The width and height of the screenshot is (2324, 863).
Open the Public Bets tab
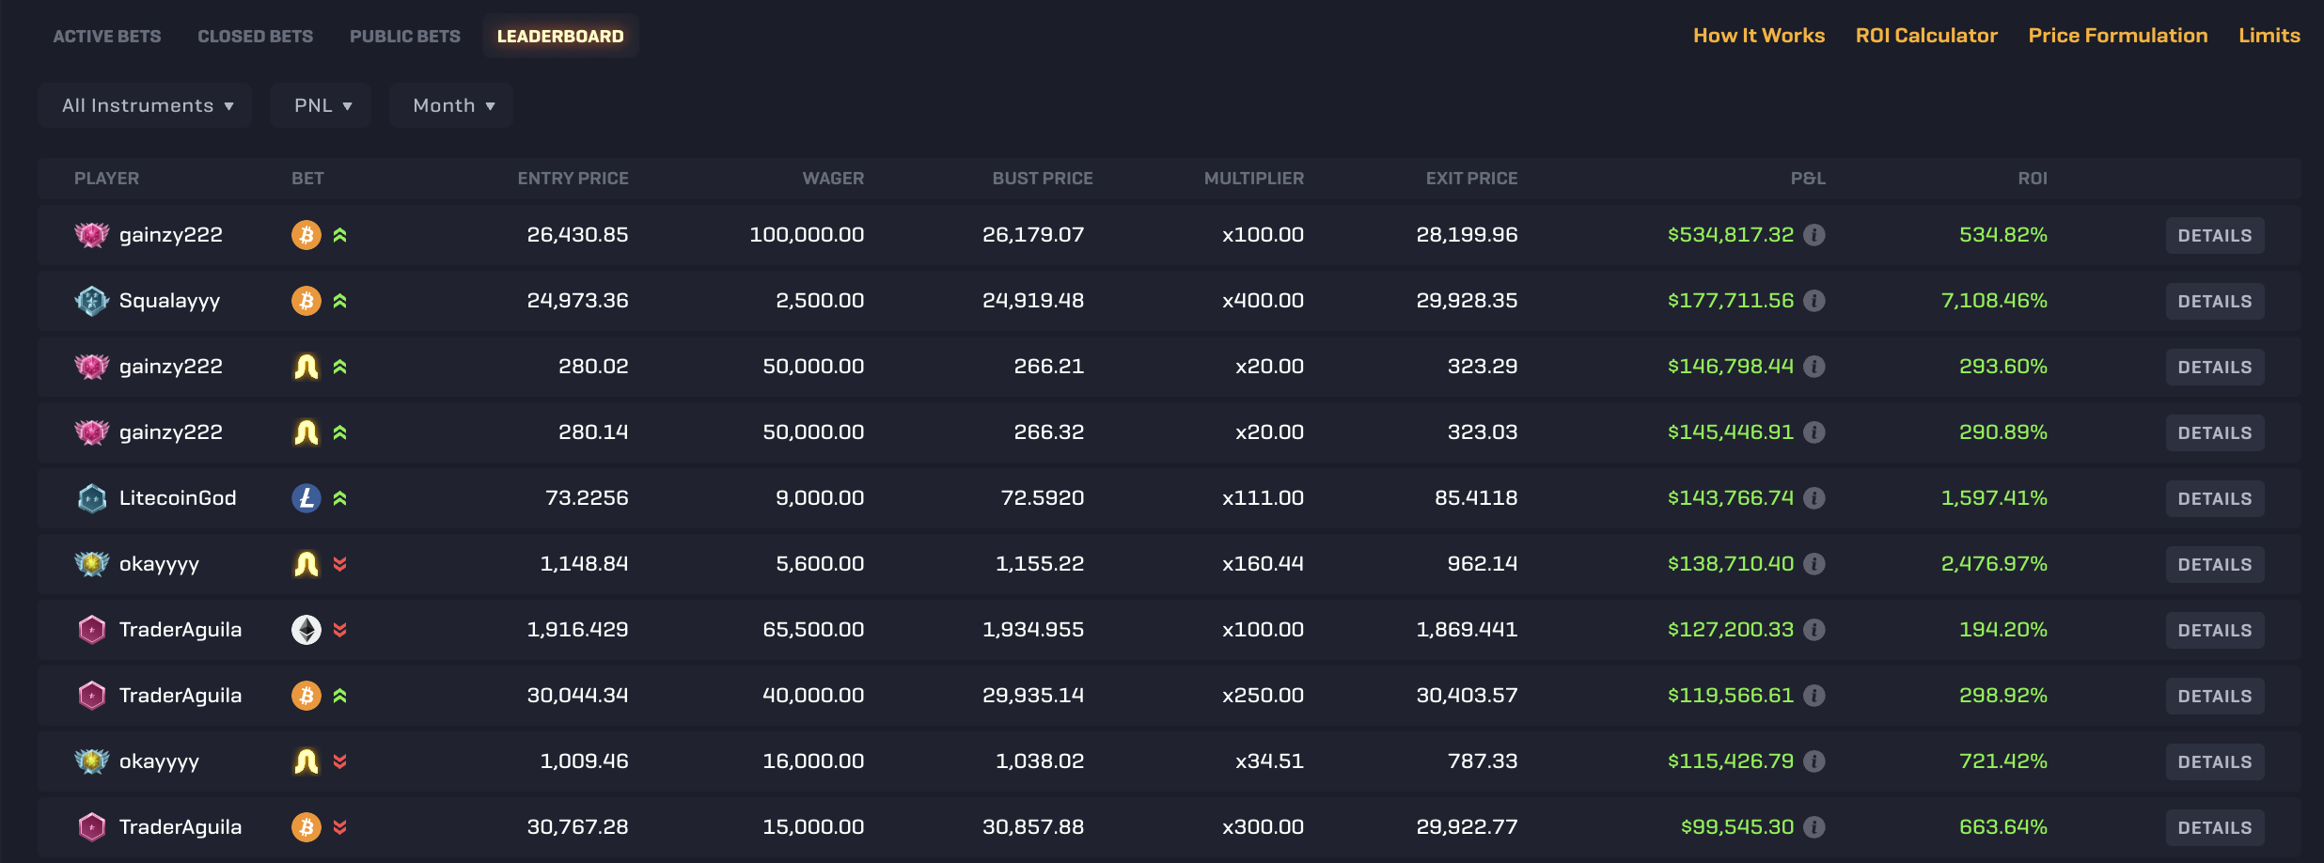point(404,36)
